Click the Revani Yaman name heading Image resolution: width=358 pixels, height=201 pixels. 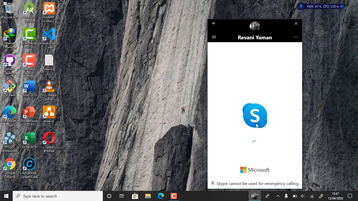click(x=255, y=37)
